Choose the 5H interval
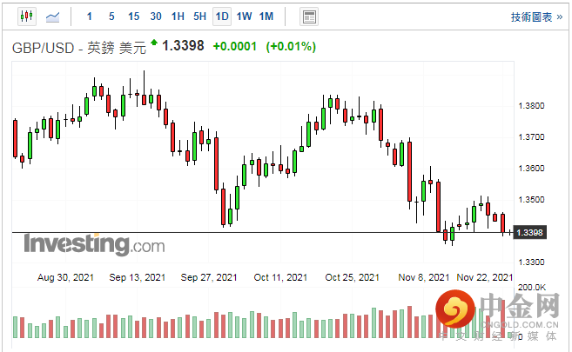Image resolution: width=572 pixels, height=352 pixels. (x=199, y=17)
